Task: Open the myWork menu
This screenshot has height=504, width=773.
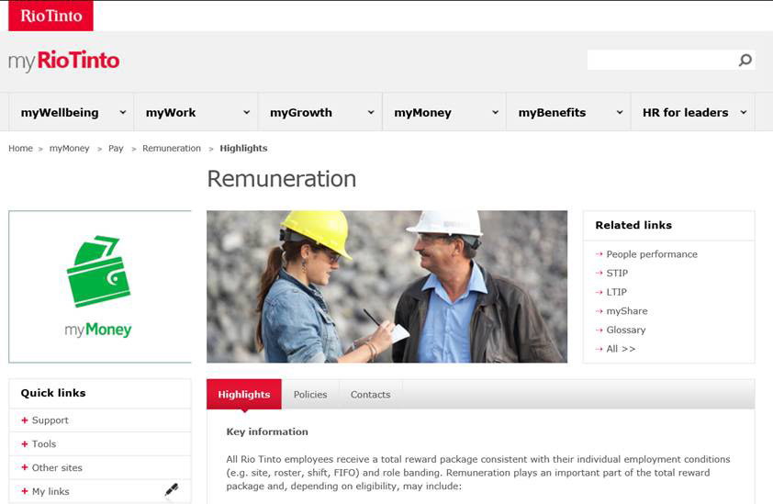Action: [x=171, y=112]
